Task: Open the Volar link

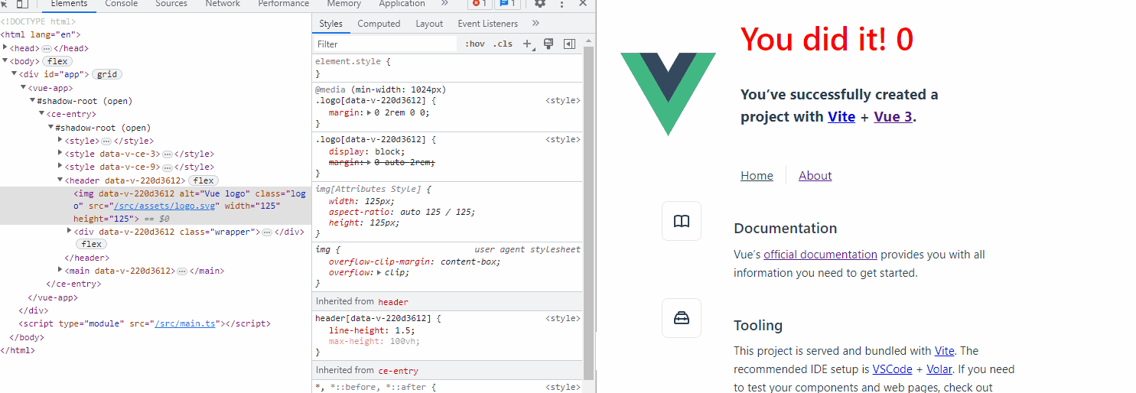Action: pyautogui.click(x=940, y=369)
